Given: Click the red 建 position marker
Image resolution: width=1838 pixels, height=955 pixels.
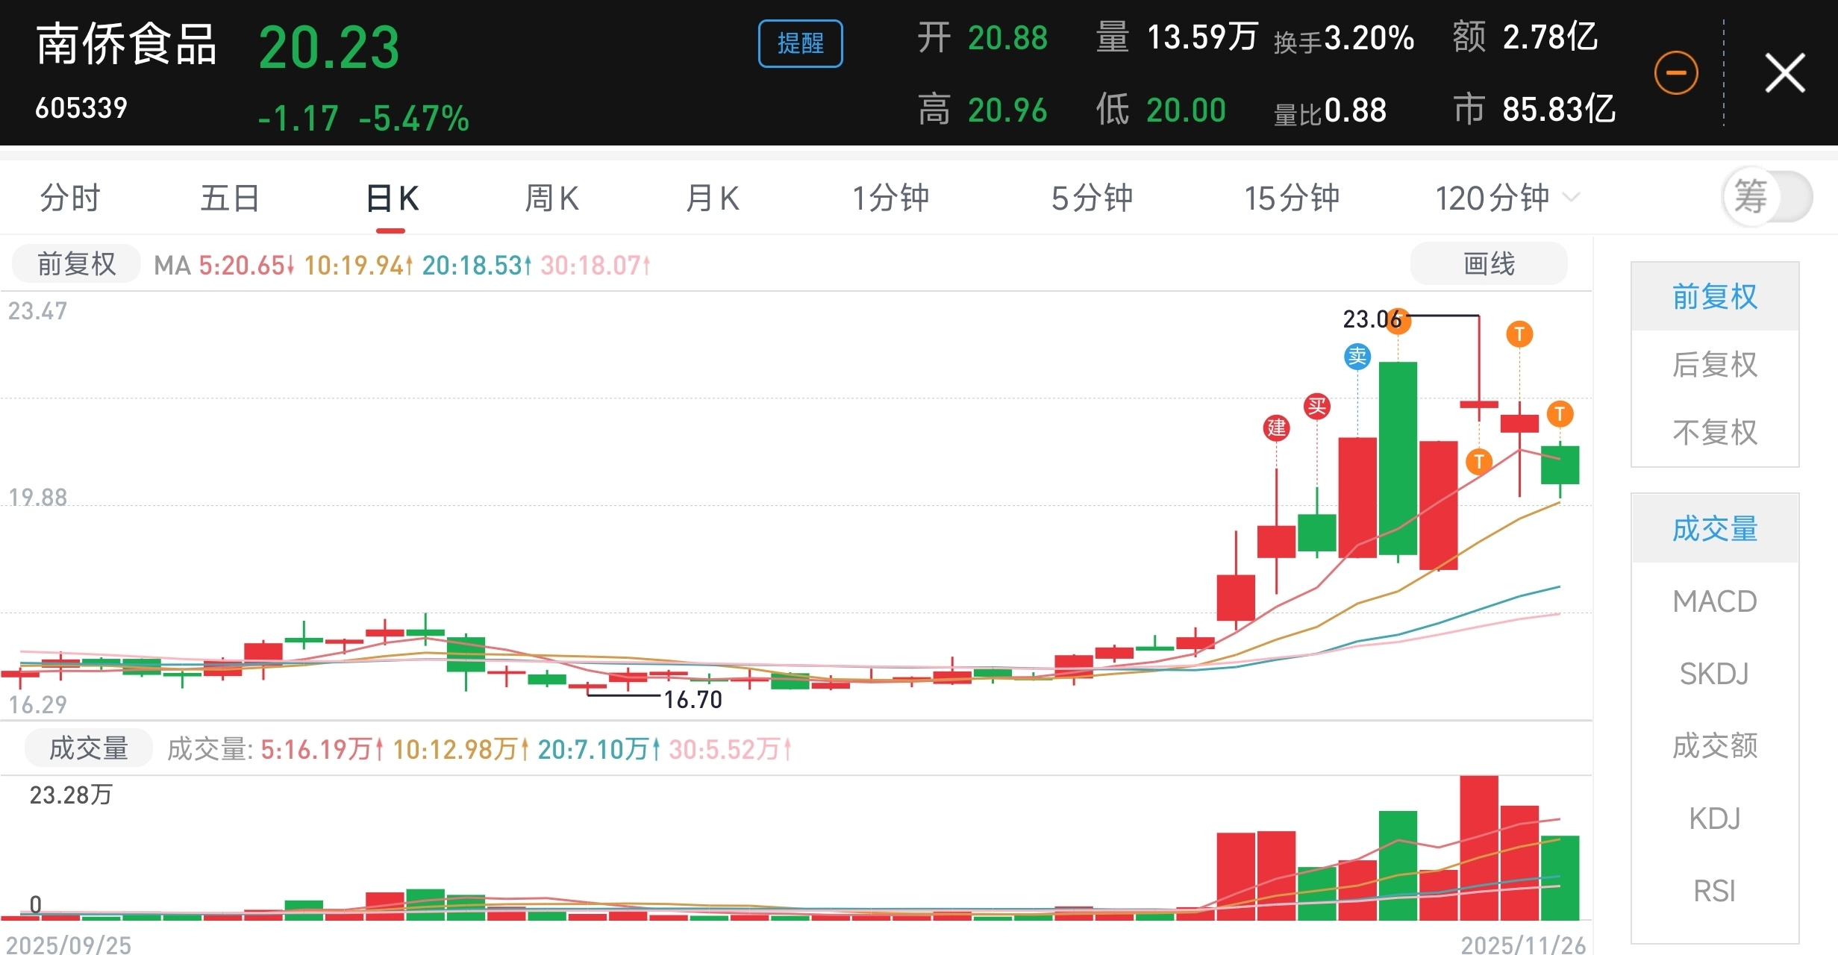Looking at the screenshot, I should 1276,428.
